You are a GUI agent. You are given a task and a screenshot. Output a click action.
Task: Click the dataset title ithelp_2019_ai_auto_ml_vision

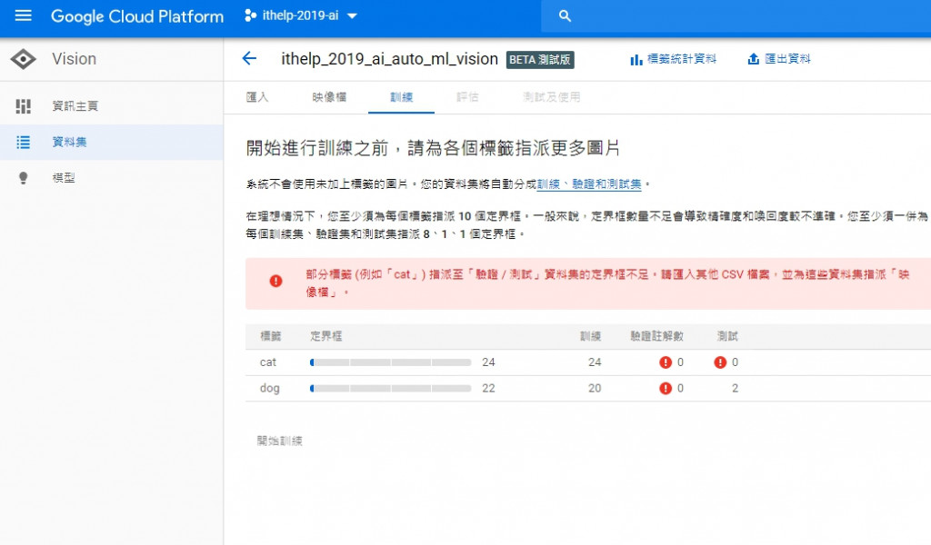[389, 59]
